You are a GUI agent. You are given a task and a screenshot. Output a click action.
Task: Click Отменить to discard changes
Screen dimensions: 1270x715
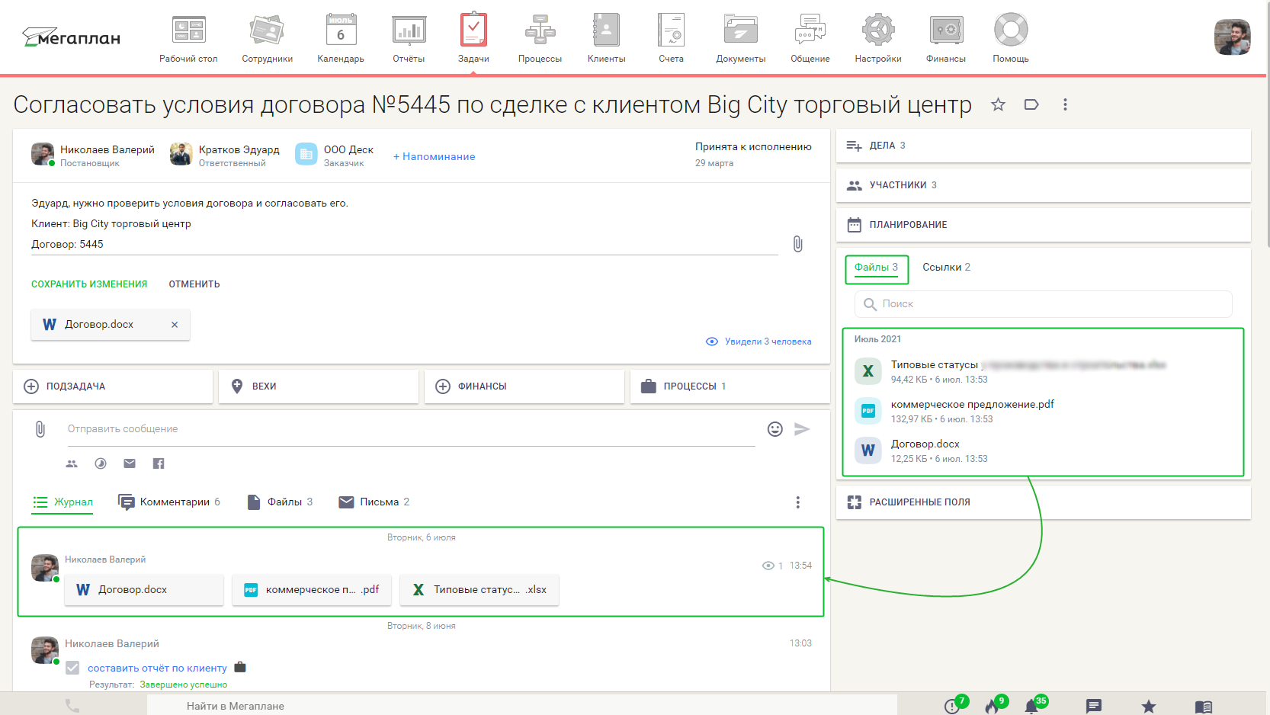pyautogui.click(x=194, y=284)
